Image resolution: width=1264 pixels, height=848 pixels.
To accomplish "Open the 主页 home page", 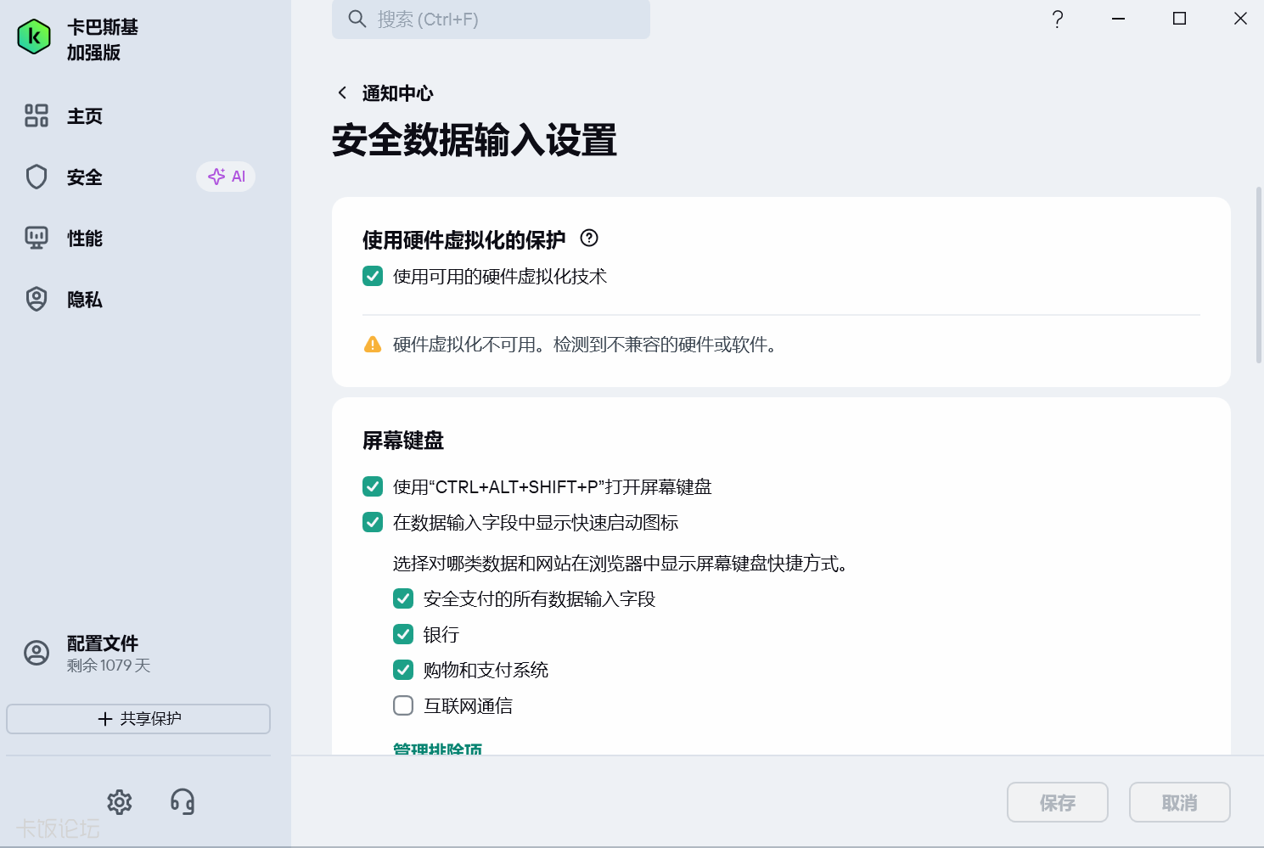I will [85, 116].
